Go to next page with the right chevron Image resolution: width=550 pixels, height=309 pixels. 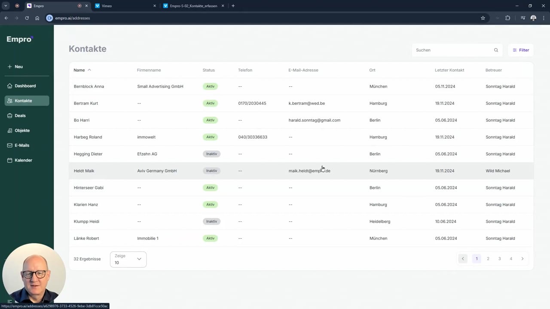pos(522,259)
